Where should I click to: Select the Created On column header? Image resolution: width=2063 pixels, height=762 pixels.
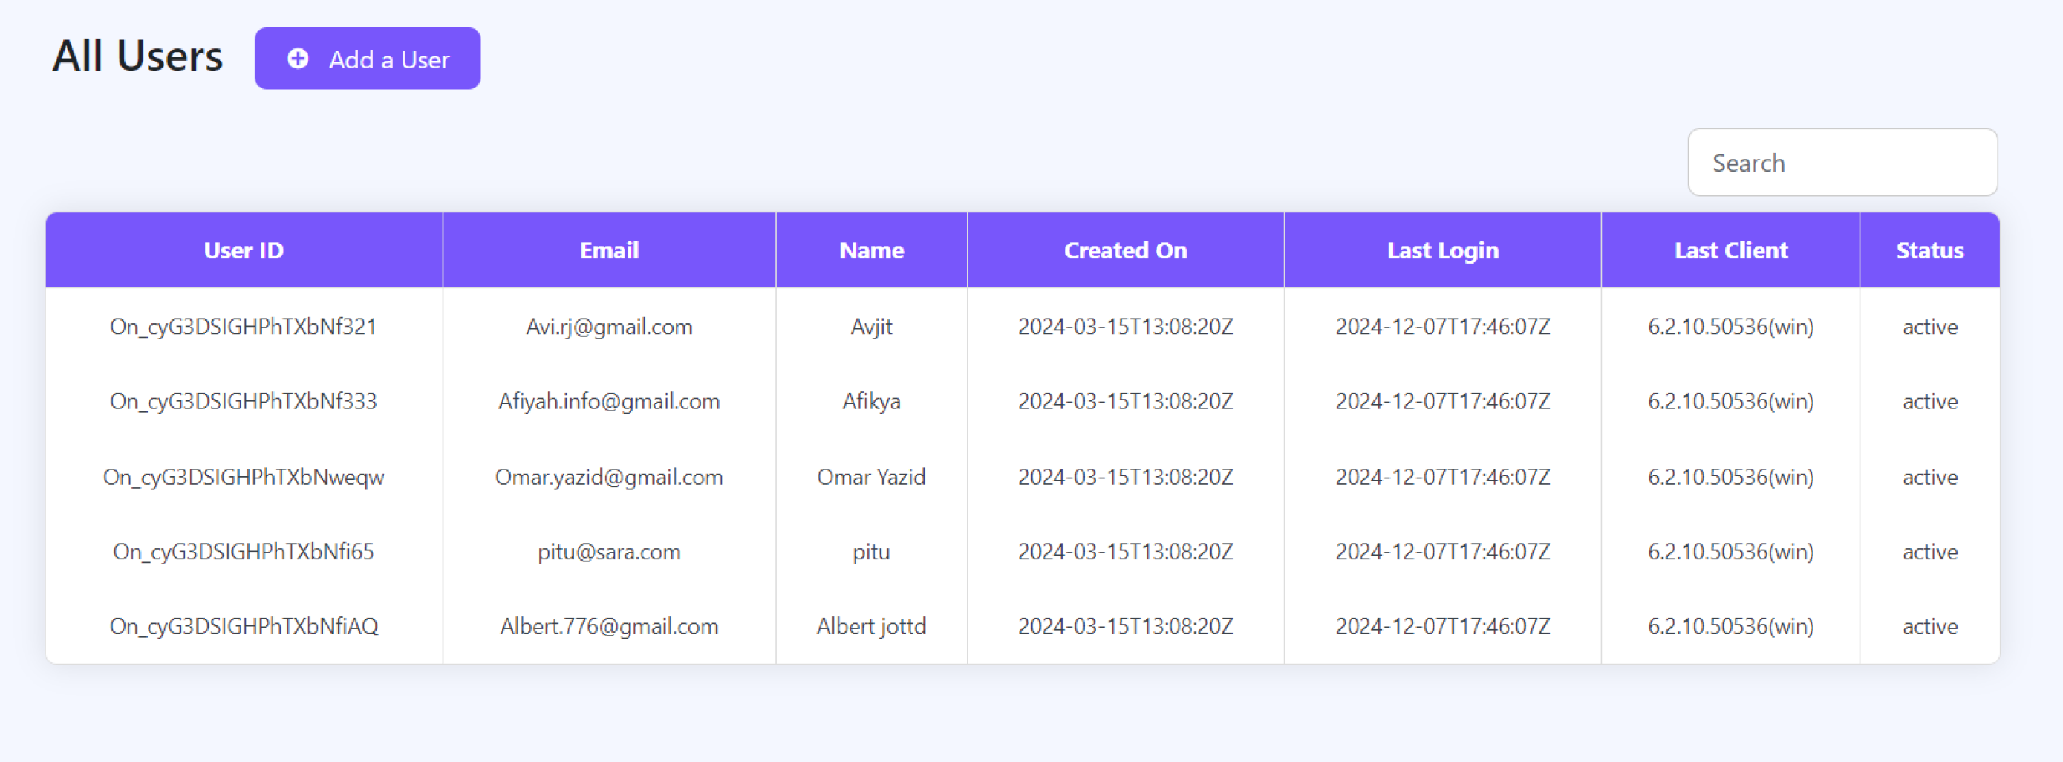1125,250
